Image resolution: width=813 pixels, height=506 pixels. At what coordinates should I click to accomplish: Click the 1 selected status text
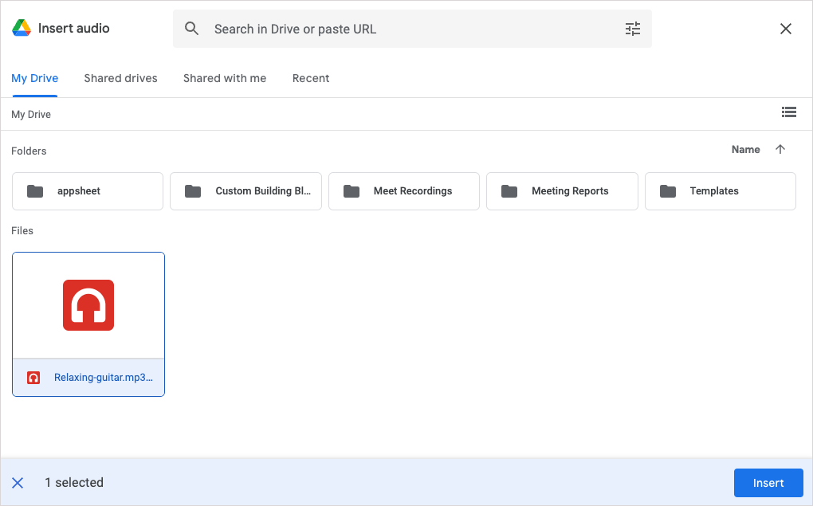coord(74,483)
